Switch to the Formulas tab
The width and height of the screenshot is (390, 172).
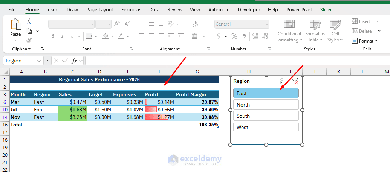point(131,10)
